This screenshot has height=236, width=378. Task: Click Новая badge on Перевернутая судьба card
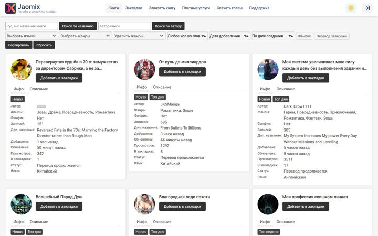[18, 99]
